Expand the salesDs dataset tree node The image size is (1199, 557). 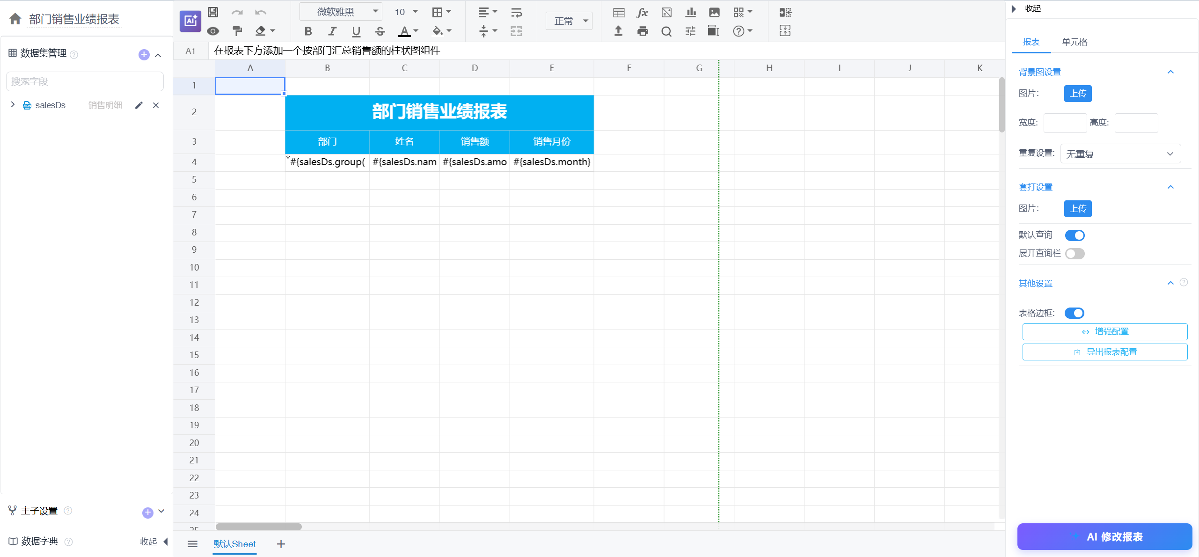(13, 105)
